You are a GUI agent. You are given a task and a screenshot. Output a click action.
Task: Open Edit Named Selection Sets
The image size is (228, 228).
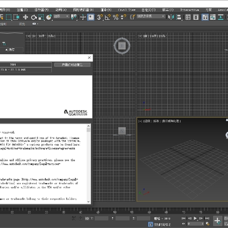pyautogui.click(x=132, y=17)
